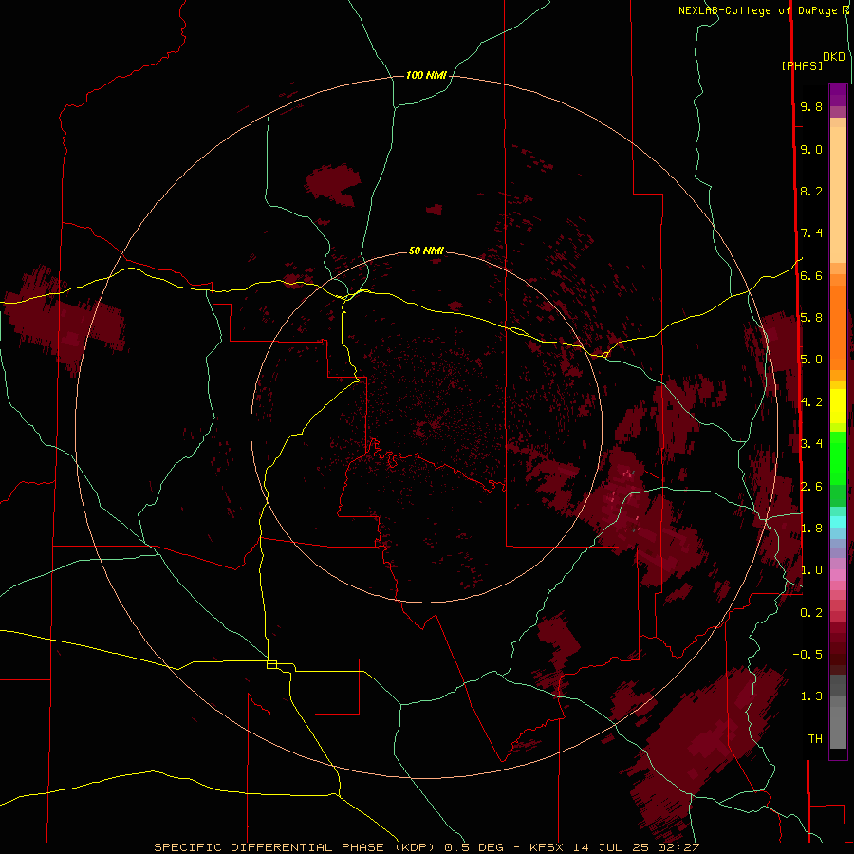Click the -1.3 scale value
This screenshot has width=854, height=854.
coord(808,696)
